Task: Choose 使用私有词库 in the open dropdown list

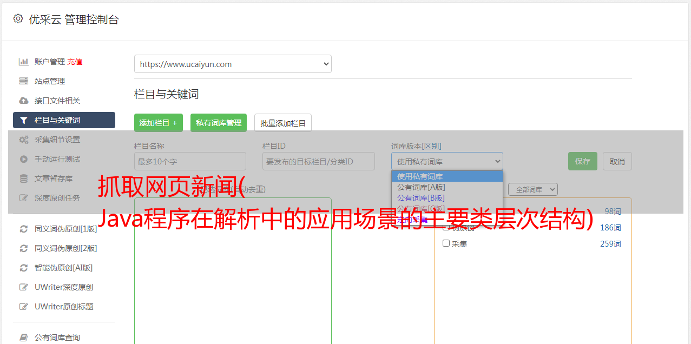Action: click(447, 176)
